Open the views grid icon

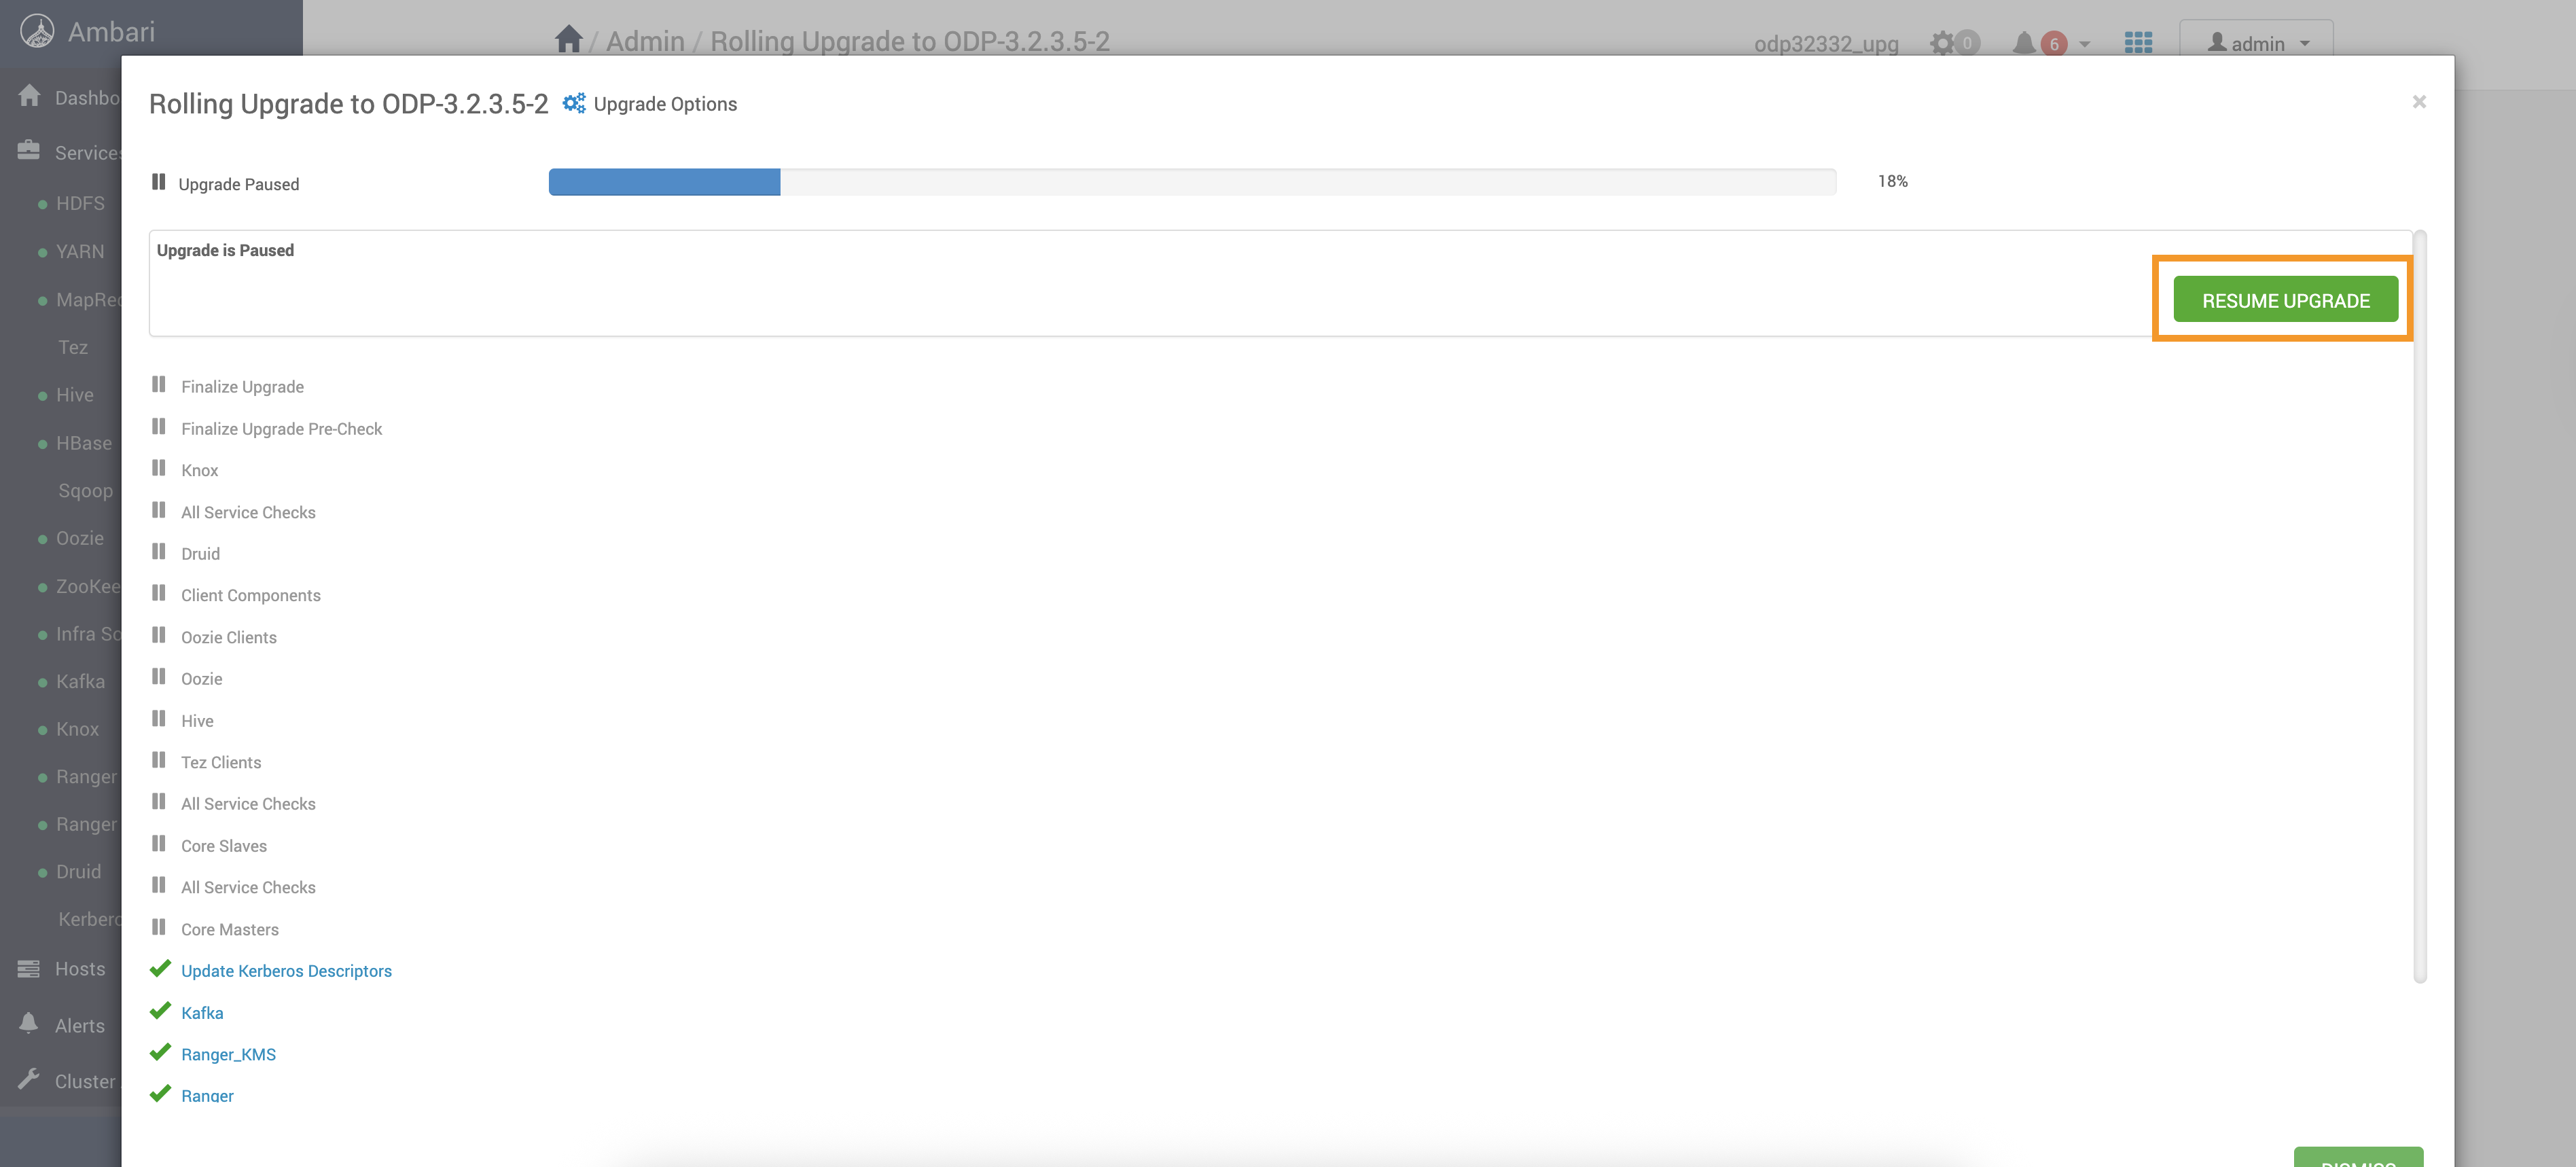point(2137,43)
